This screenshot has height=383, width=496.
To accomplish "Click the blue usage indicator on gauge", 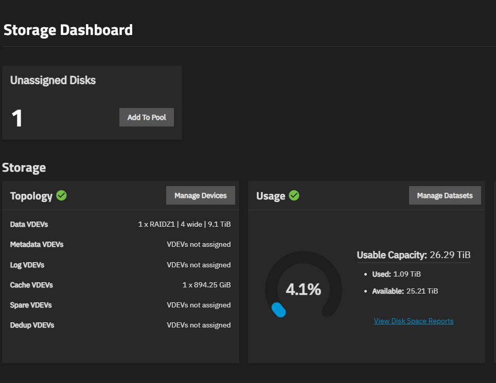I will 278,309.
